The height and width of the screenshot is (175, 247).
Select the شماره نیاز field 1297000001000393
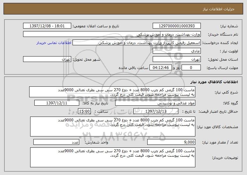pos(176,26)
